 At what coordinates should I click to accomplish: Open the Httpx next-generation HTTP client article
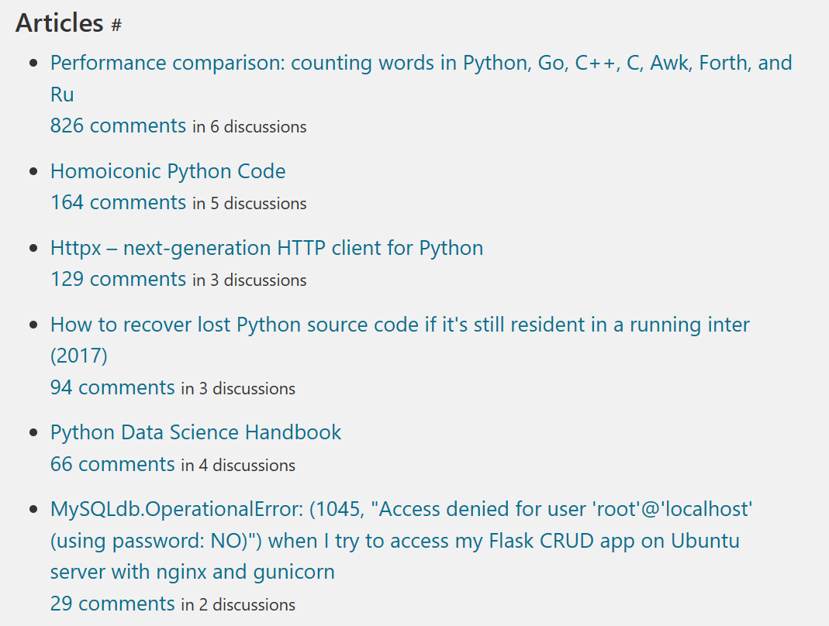(x=266, y=248)
